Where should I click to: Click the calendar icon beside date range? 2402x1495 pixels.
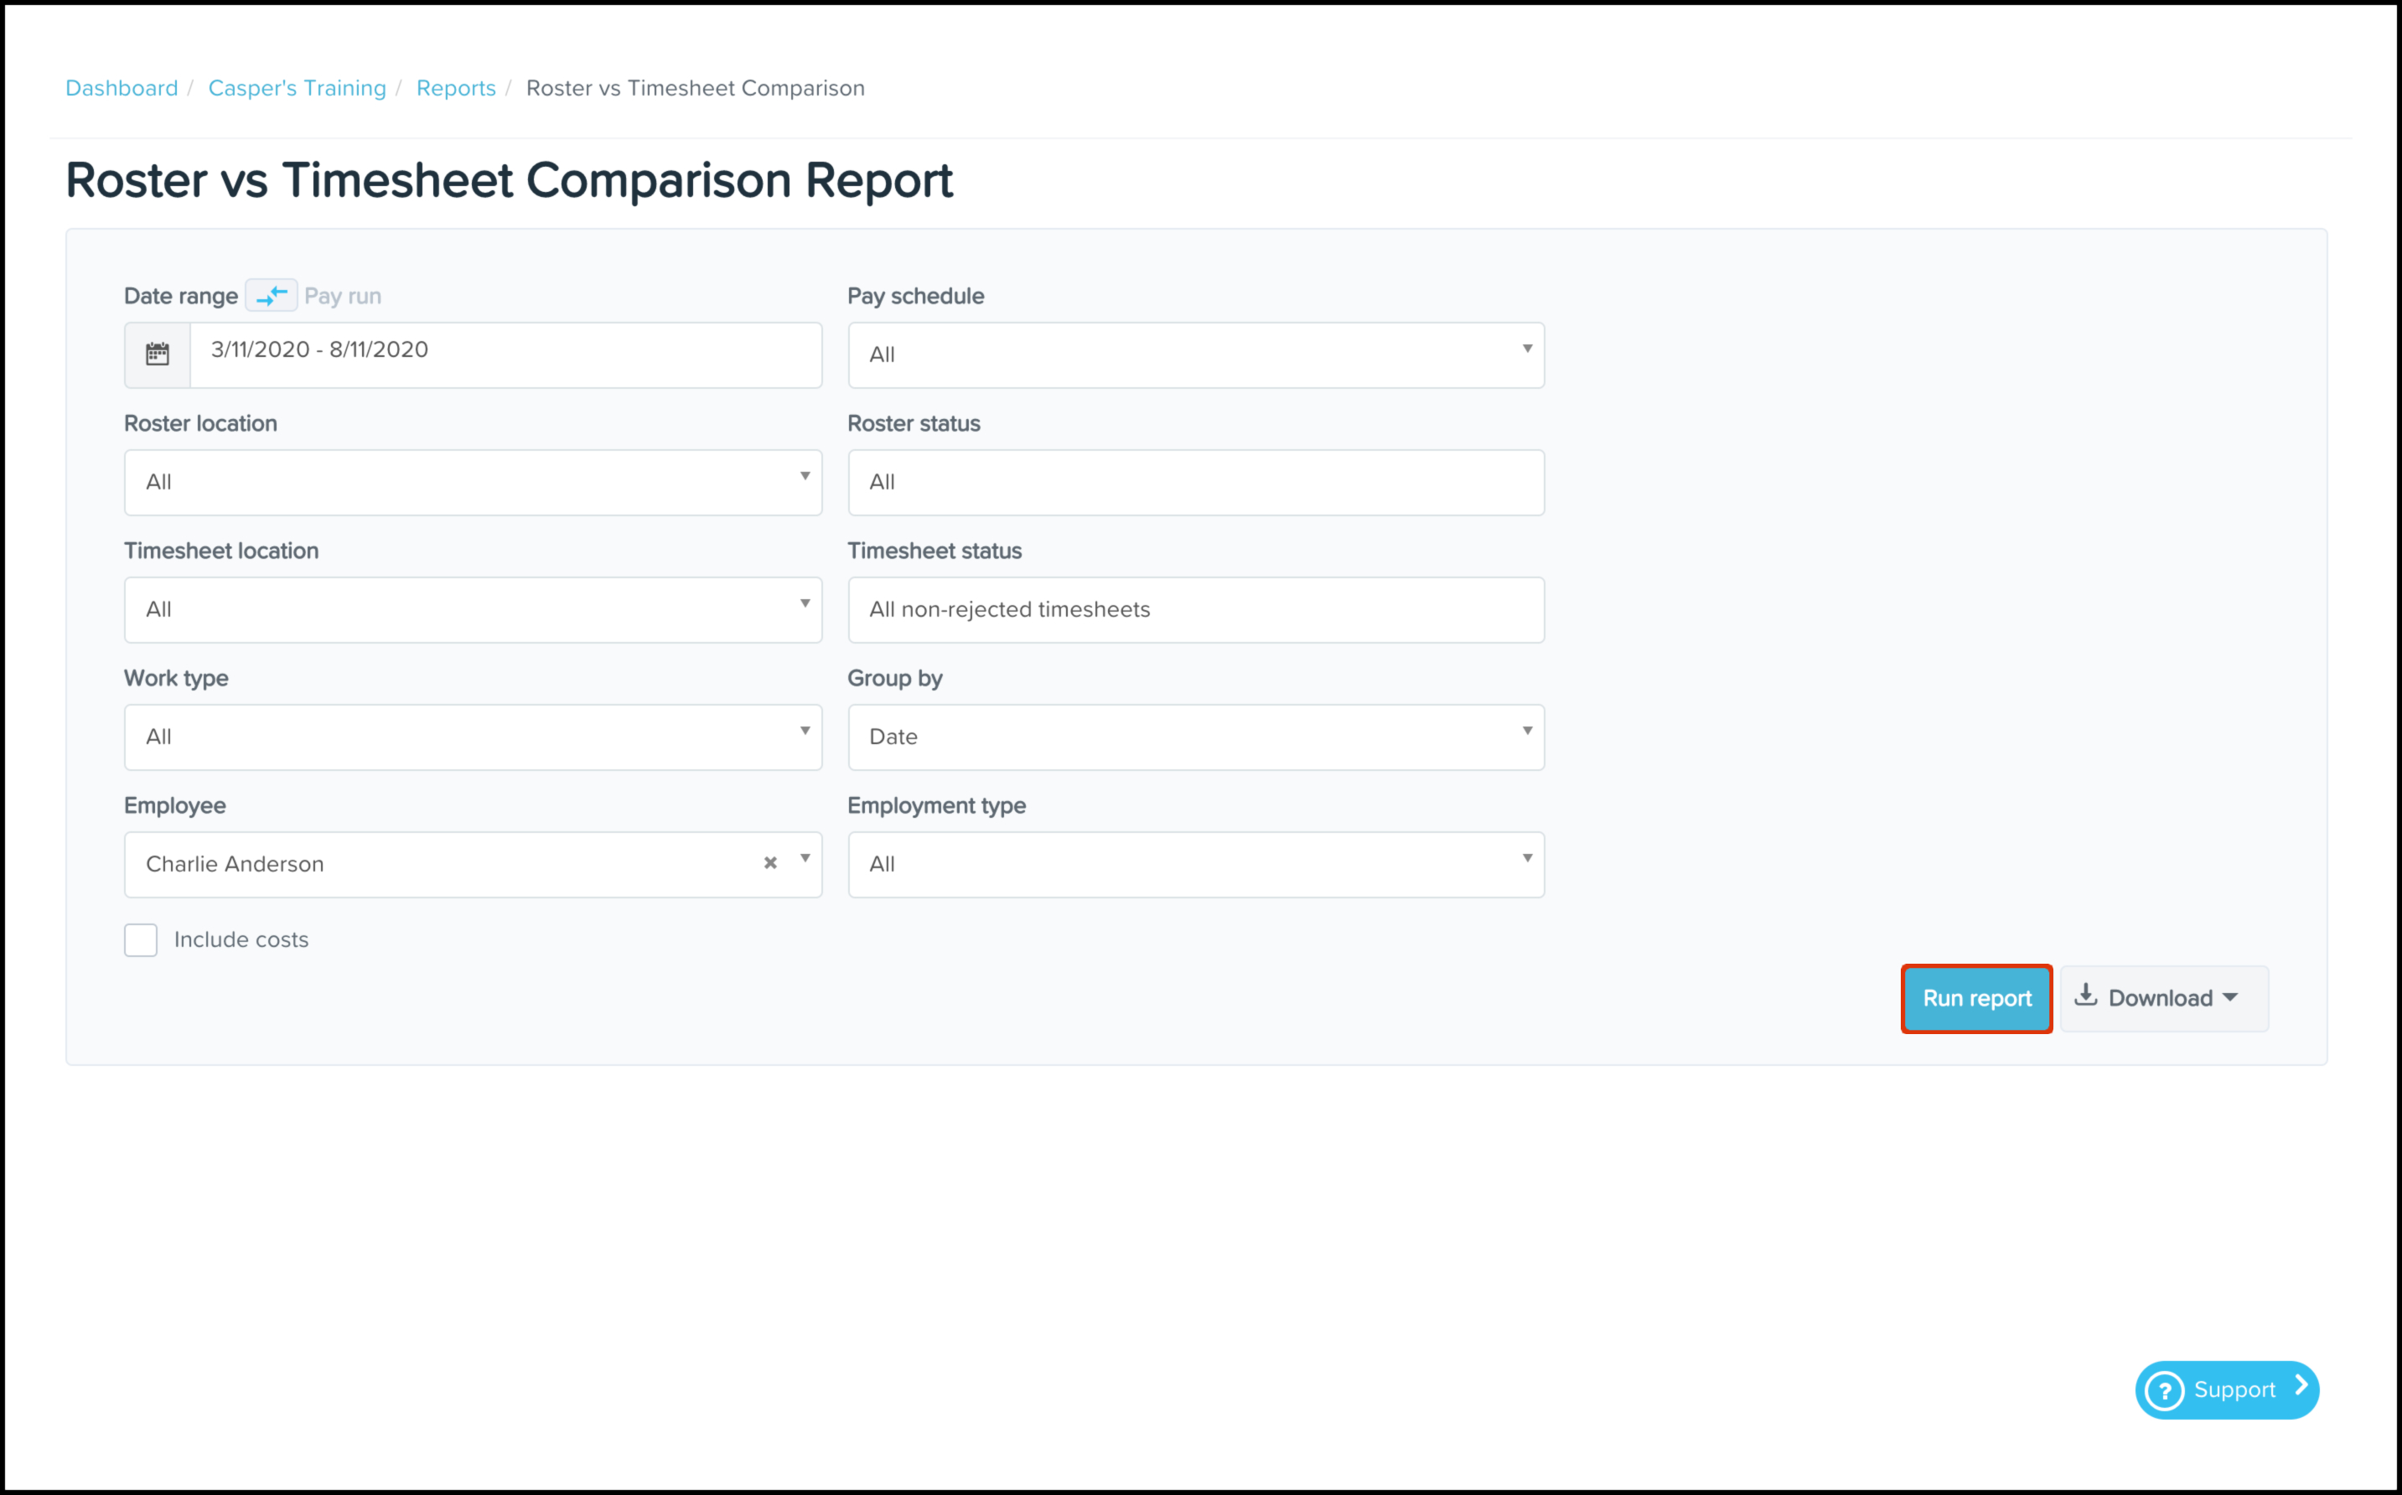click(158, 354)
